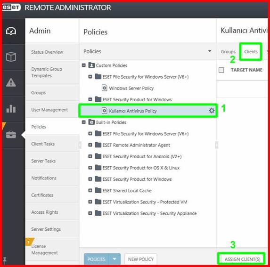Image resolution: width=270 pixels, height=267 pixels.
Task: Collapse custom ESET Security Product for Windows
Action: (x=90, y=99)
